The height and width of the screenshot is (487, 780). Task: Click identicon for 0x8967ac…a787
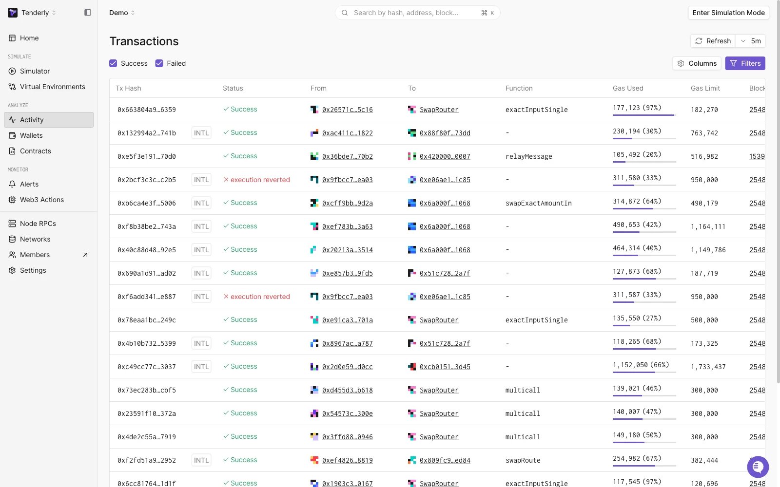pos(314,343)
